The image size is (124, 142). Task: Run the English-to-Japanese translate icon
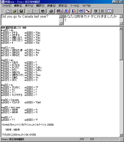point(60,11)
